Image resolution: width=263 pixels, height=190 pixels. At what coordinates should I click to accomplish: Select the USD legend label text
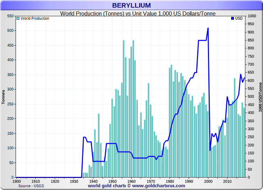(x=239, y=18)
